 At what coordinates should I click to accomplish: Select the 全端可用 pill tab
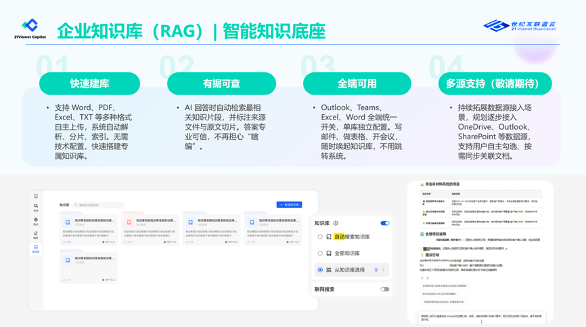click(357, 84)
